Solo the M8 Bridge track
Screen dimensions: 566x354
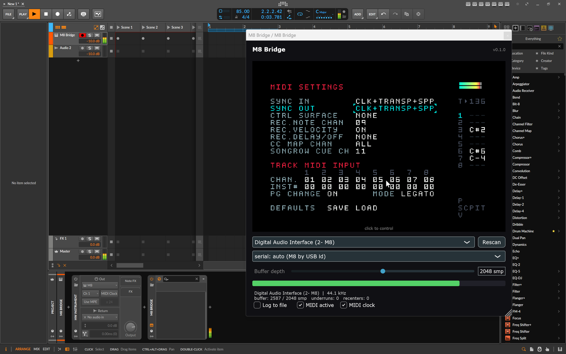tap(90, 35)
